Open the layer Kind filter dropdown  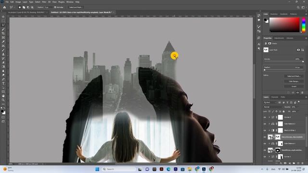(270, 102)
